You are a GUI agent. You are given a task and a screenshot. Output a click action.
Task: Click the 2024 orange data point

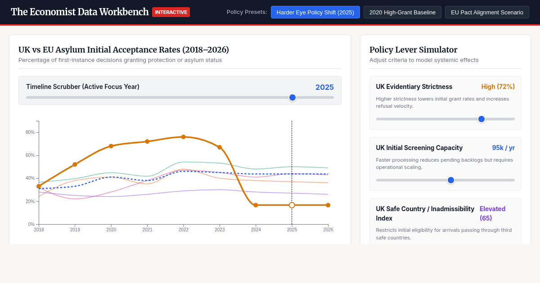256,205
